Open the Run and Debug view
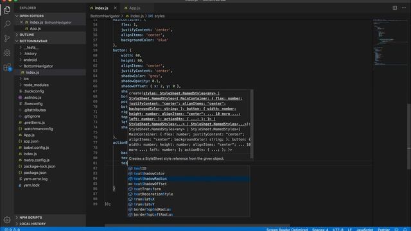Screen dimensions: 411x231 pos(7,53)
